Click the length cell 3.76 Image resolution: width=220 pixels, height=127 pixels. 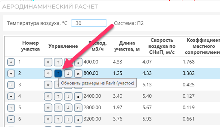point(118,119)
